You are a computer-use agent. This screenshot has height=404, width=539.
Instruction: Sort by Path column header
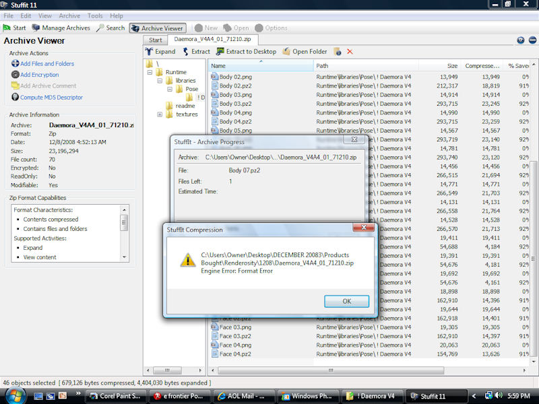[x=366, y=65]
